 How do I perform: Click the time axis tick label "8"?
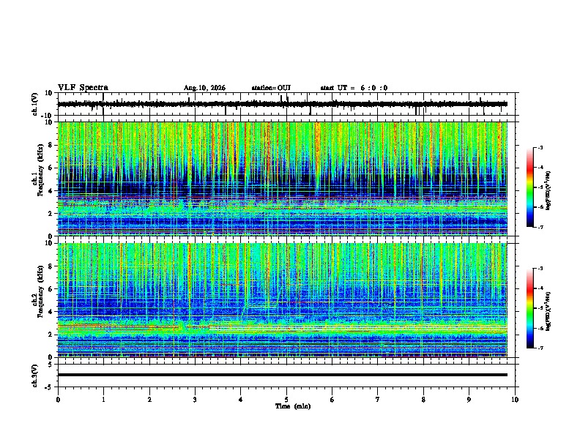[x=423, y=400]
